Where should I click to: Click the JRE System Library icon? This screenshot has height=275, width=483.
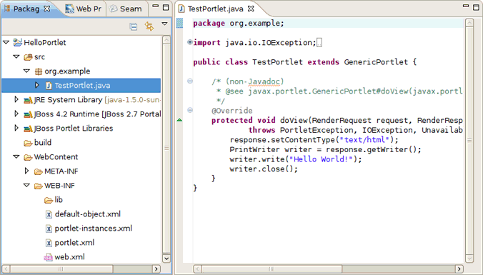pos(28,100)
